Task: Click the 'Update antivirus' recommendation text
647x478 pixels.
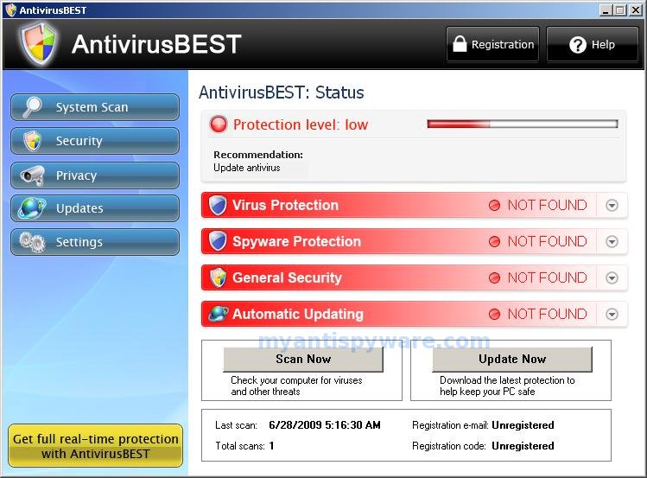Action: (247, 168)
